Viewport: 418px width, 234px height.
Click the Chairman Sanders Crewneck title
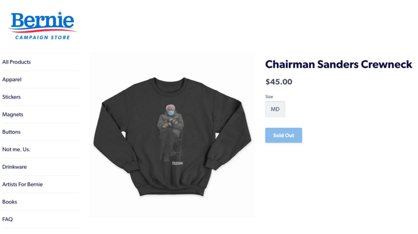(339, 64)
